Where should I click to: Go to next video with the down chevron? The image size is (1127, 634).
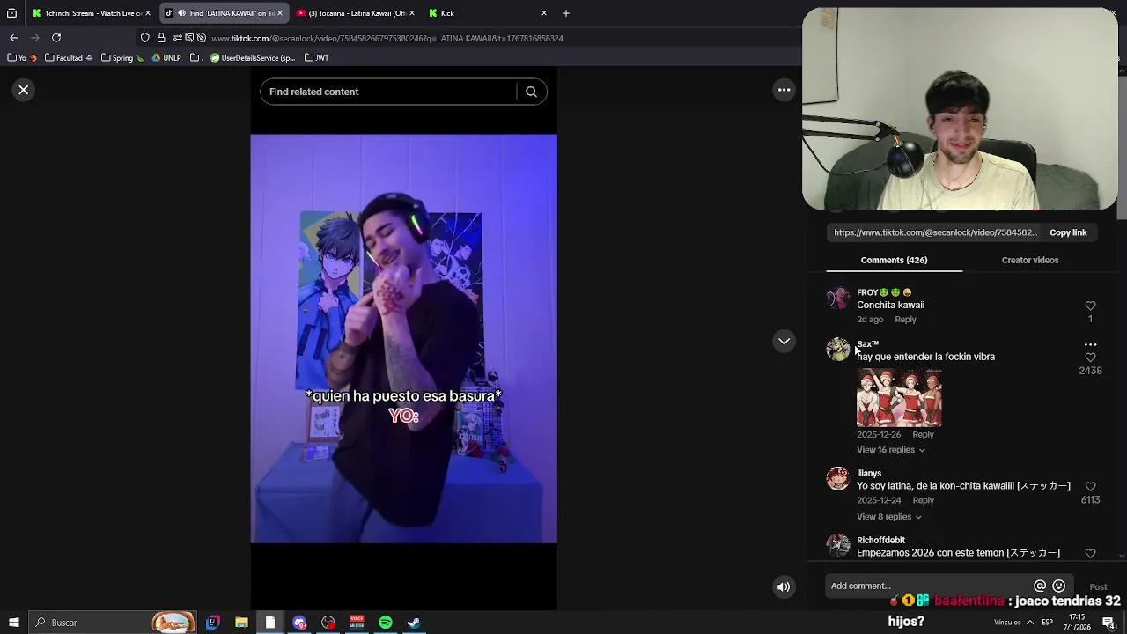[x=784, y=341]
